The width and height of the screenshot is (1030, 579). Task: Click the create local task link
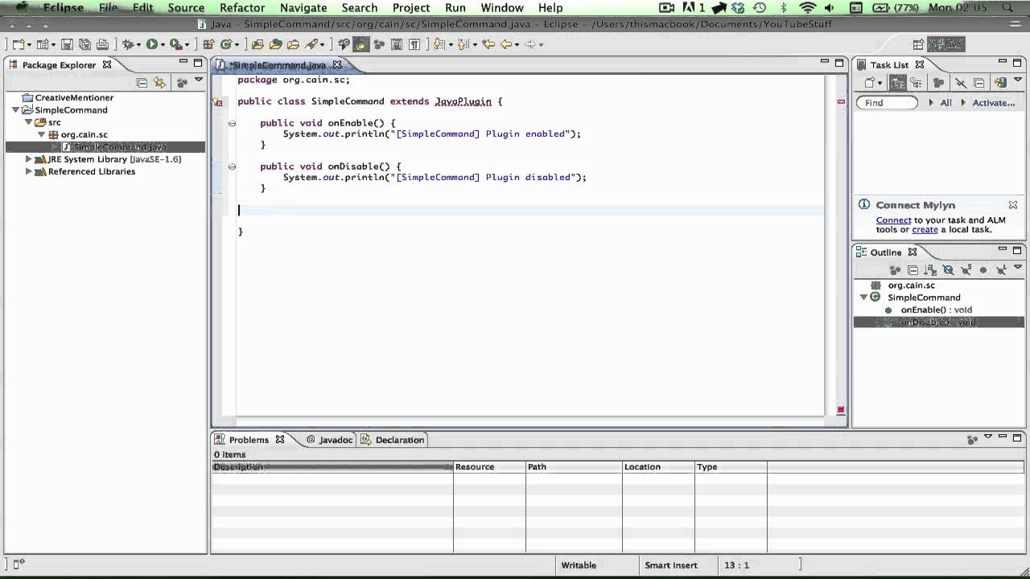pyautogui.click(x=925, y=229)
